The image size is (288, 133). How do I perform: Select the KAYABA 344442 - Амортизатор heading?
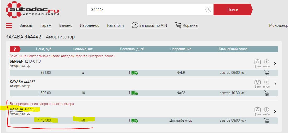pos(40,37)
